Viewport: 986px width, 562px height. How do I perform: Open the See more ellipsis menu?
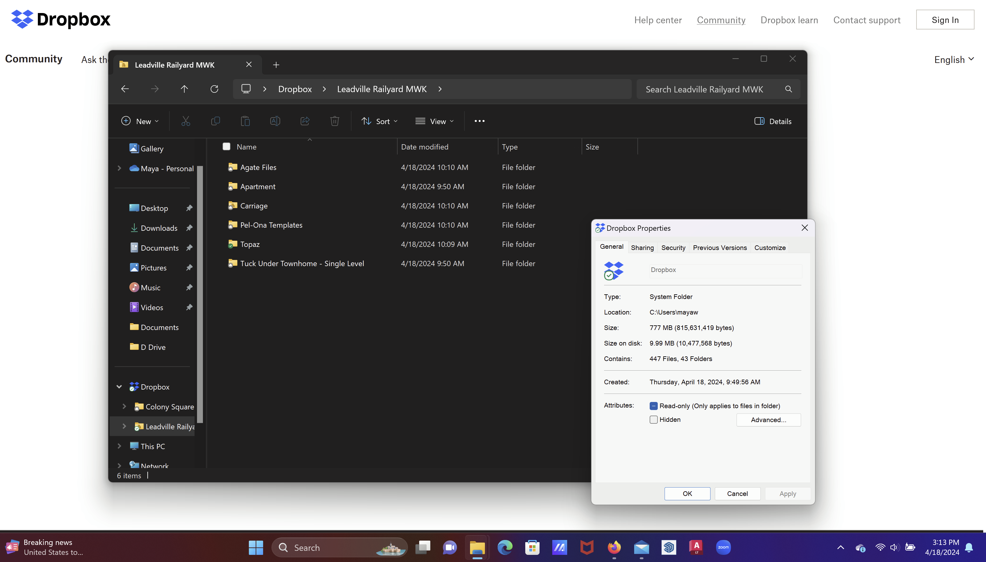(x=479, y=121)
